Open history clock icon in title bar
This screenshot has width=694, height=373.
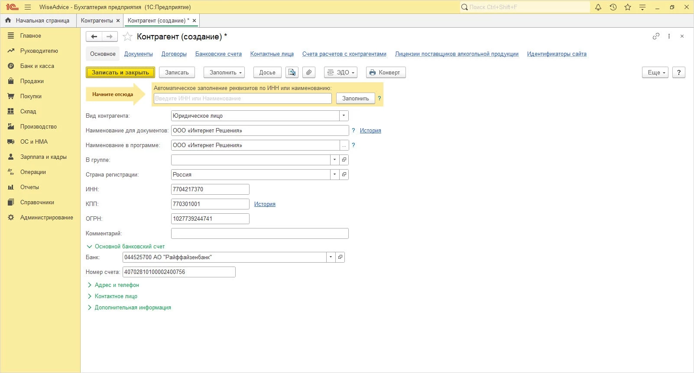[613, 7]
